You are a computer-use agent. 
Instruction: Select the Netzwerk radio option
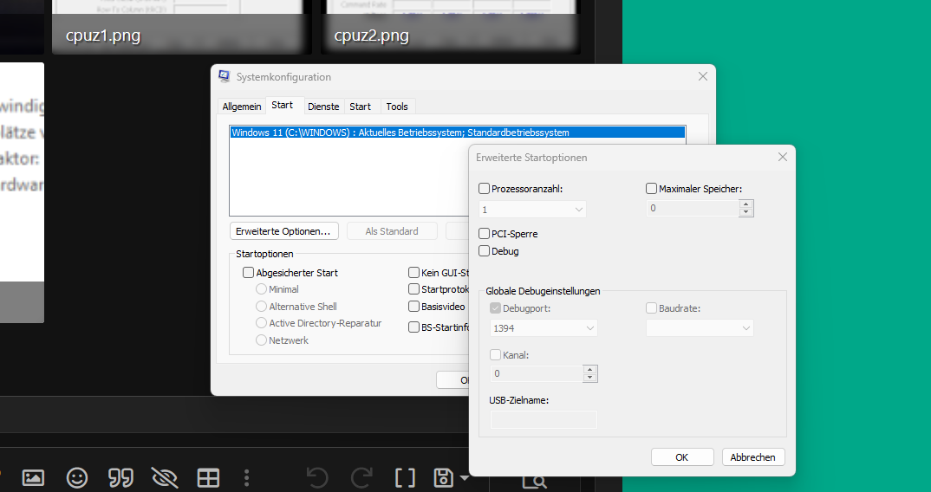point(261,340)
